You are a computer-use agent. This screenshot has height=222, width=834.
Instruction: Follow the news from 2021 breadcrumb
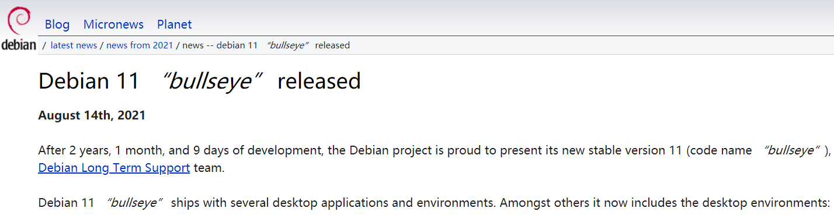pos(140,45)
